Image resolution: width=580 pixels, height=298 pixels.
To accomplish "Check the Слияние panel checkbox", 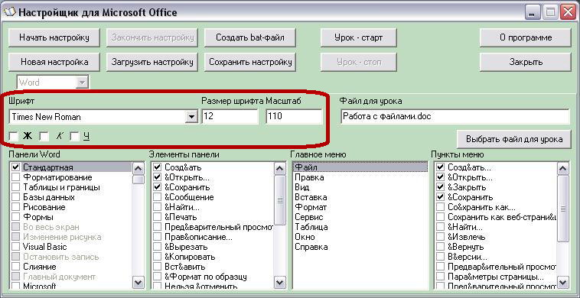I will pyautogui.click(x=15, y=267).
